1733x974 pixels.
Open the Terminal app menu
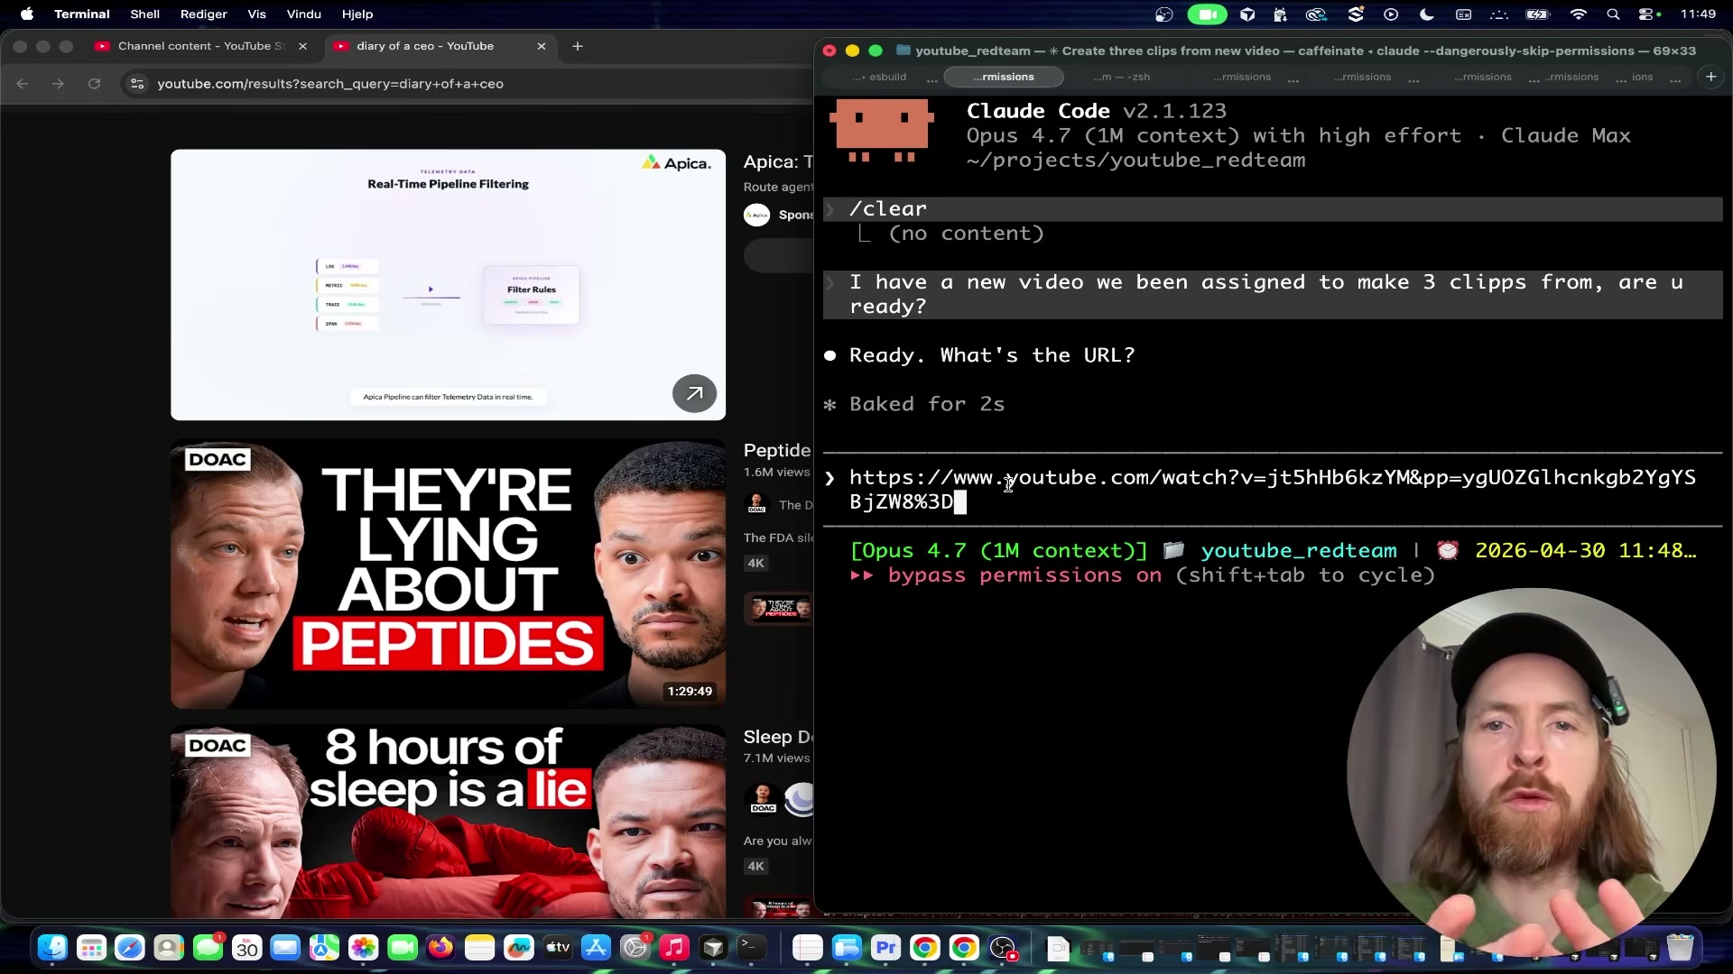81,14
